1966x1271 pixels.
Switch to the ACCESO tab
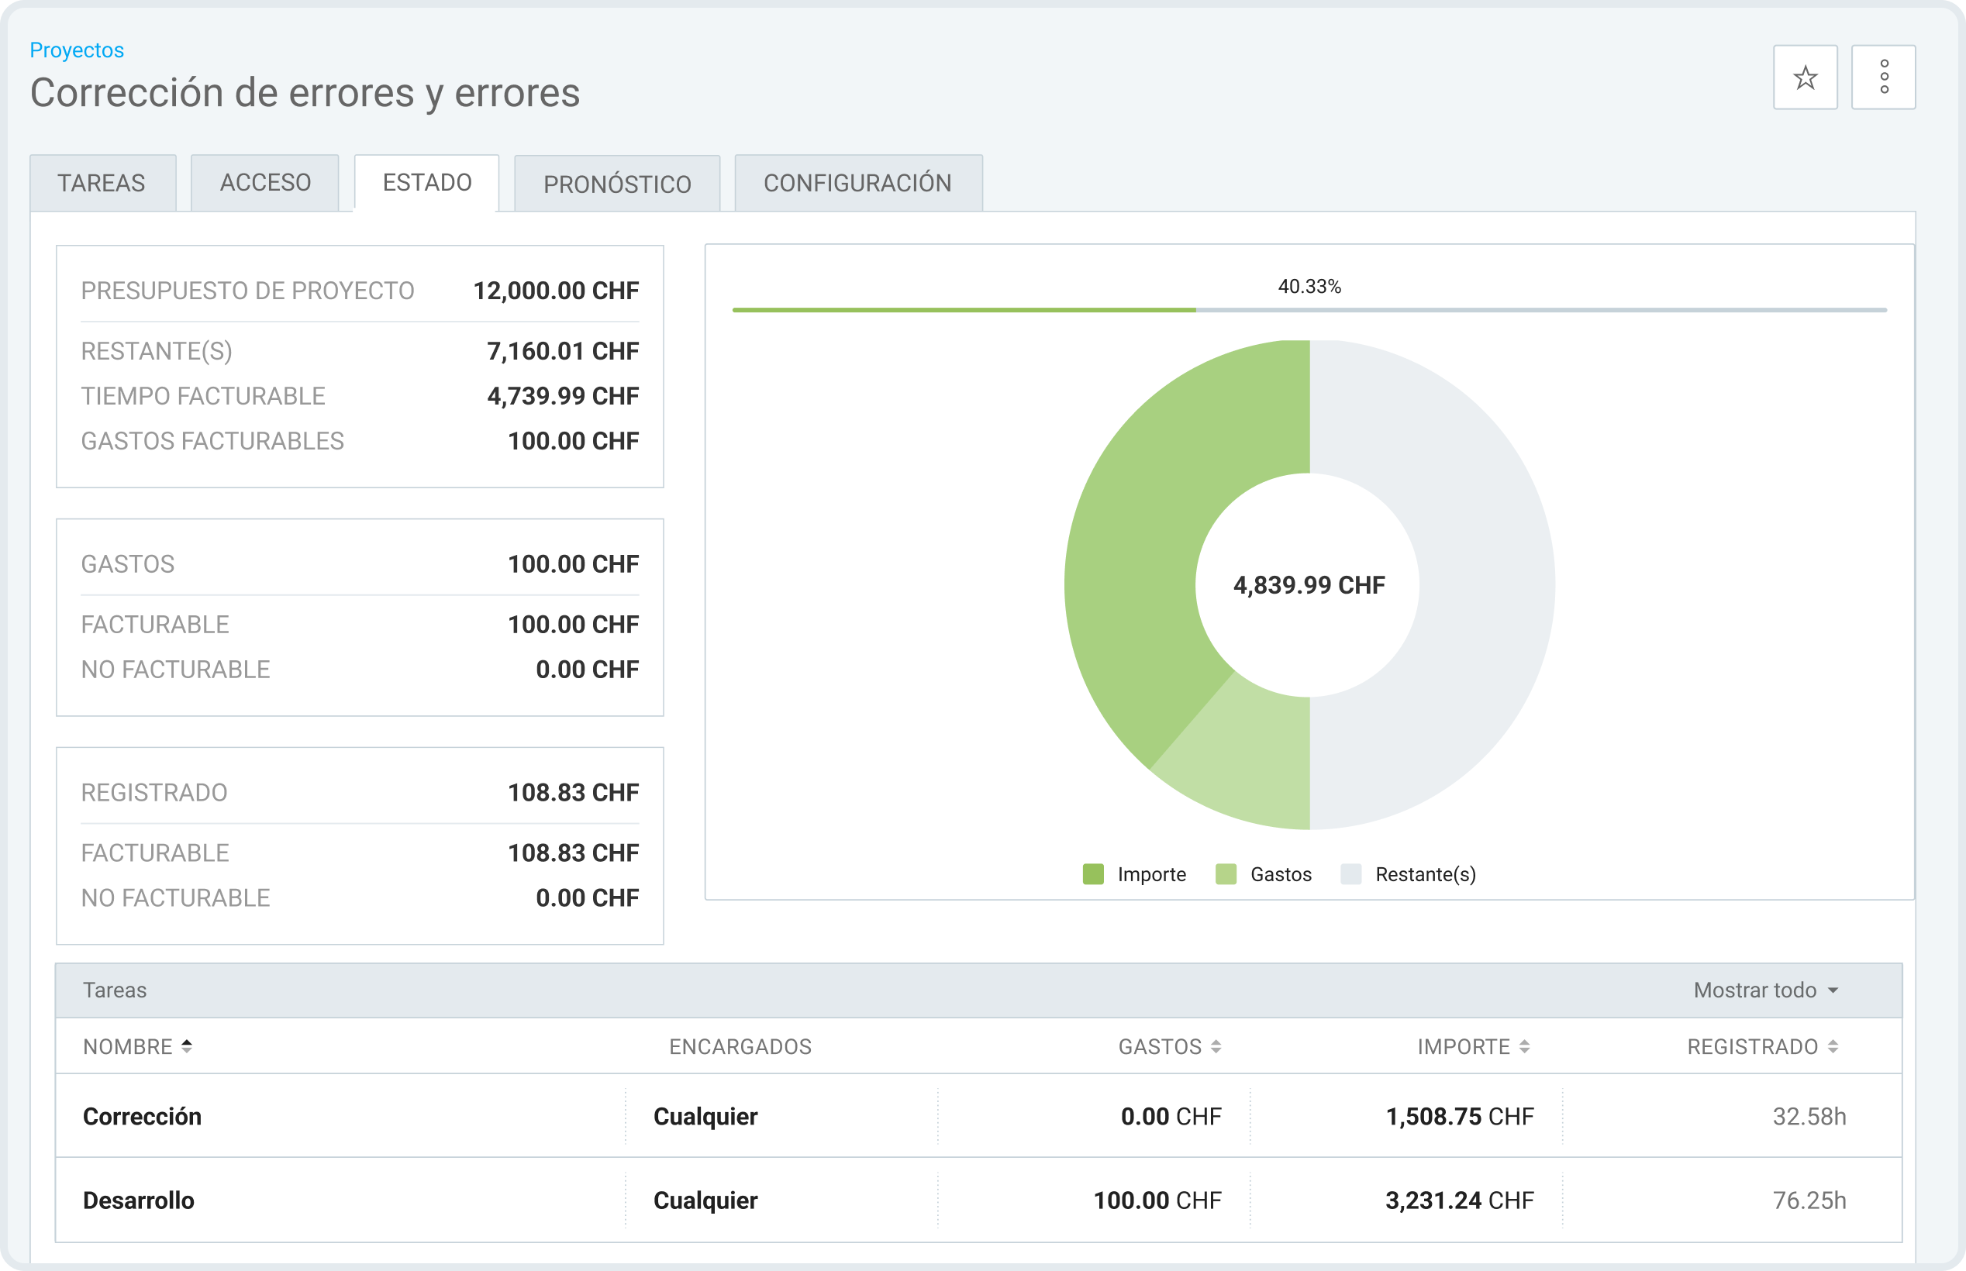click(264, 182)
